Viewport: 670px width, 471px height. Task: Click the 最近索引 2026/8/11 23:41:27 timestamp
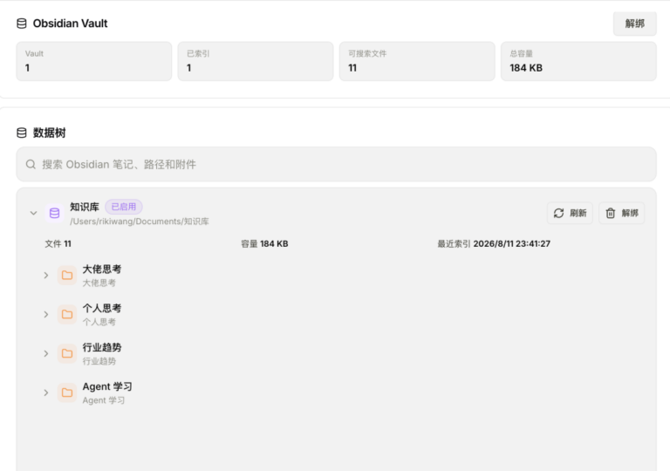(x=494, y=243)
